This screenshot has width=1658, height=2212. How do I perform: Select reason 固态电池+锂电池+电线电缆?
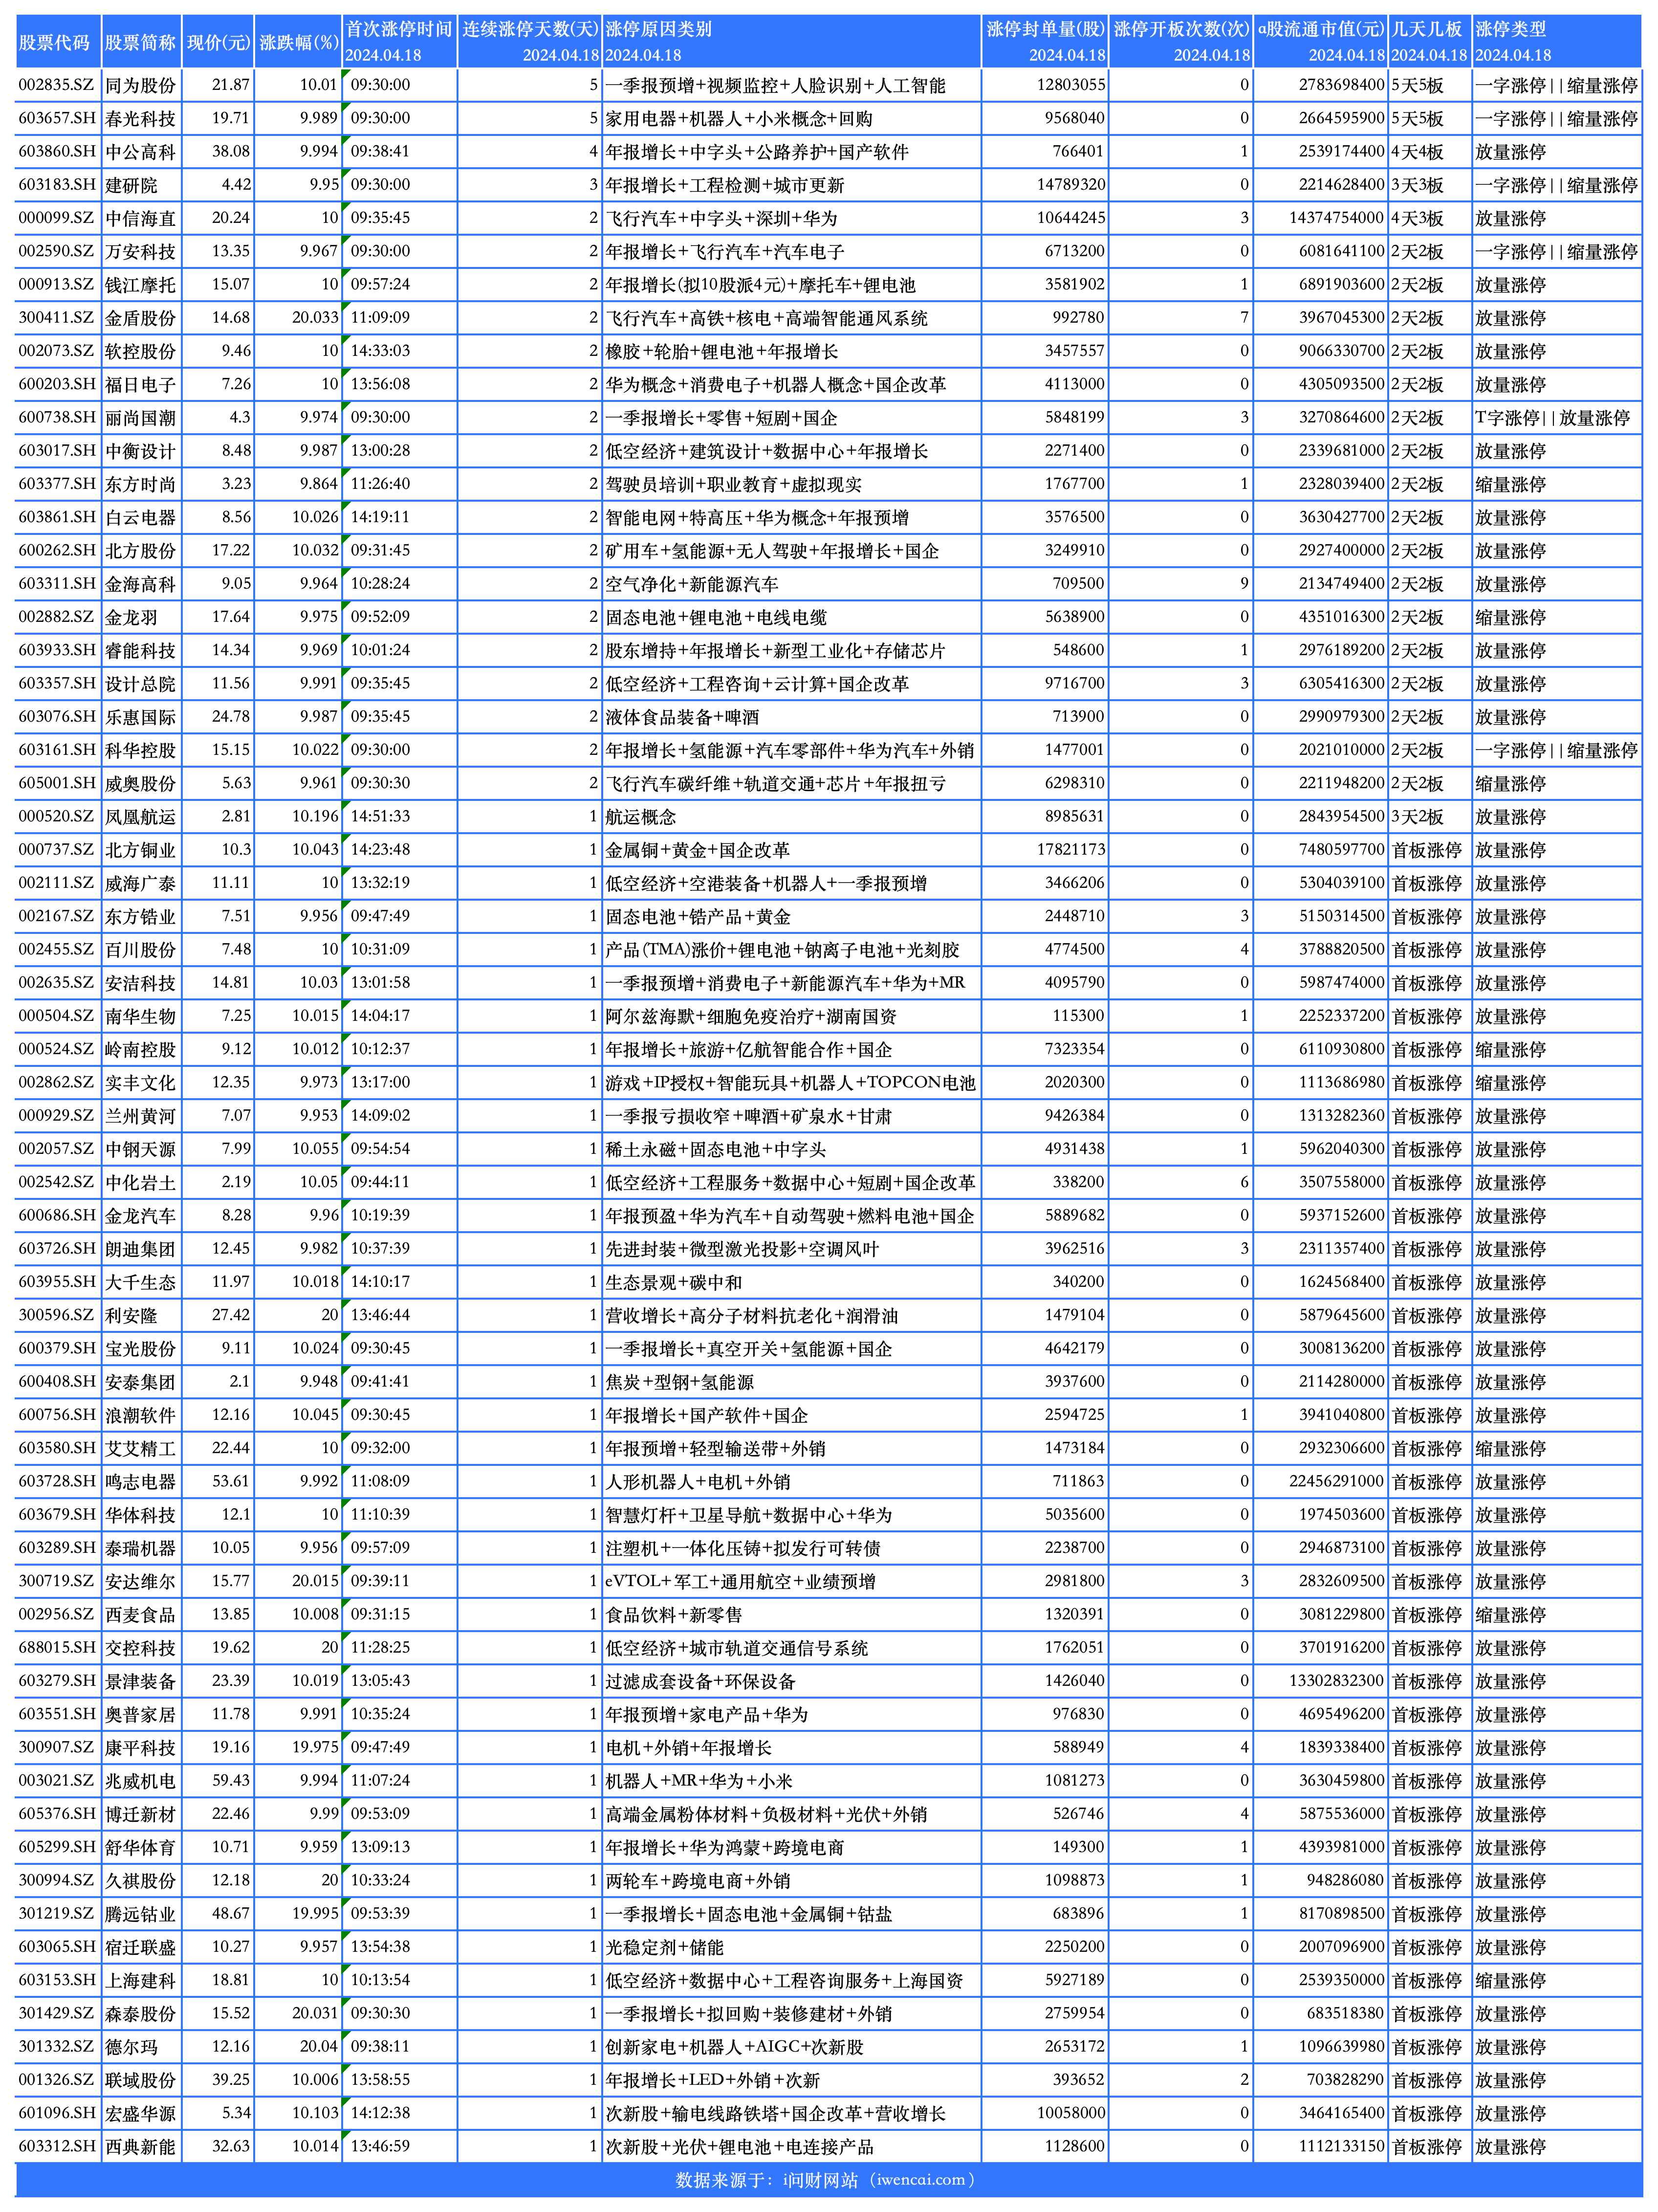pos(717,617)
